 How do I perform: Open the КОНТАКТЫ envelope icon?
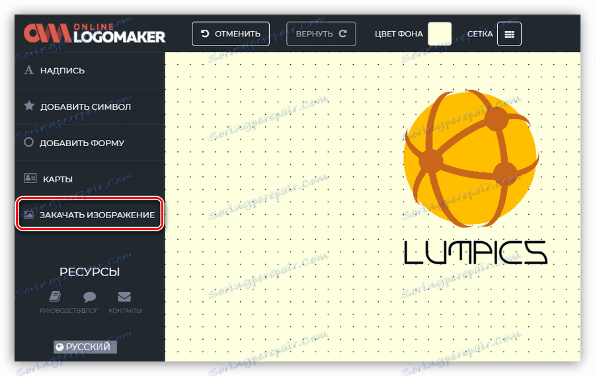coord(124,296)
